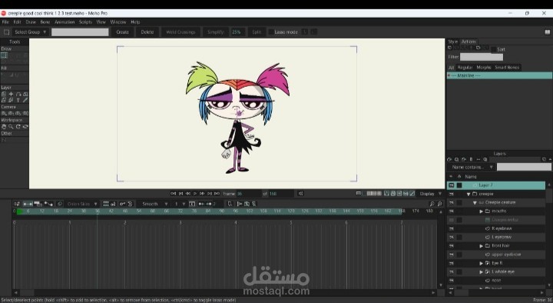Toggle visibility of R eyebrow layer
553x303 pixels.
pyautogui.click(x=451, y=228)
